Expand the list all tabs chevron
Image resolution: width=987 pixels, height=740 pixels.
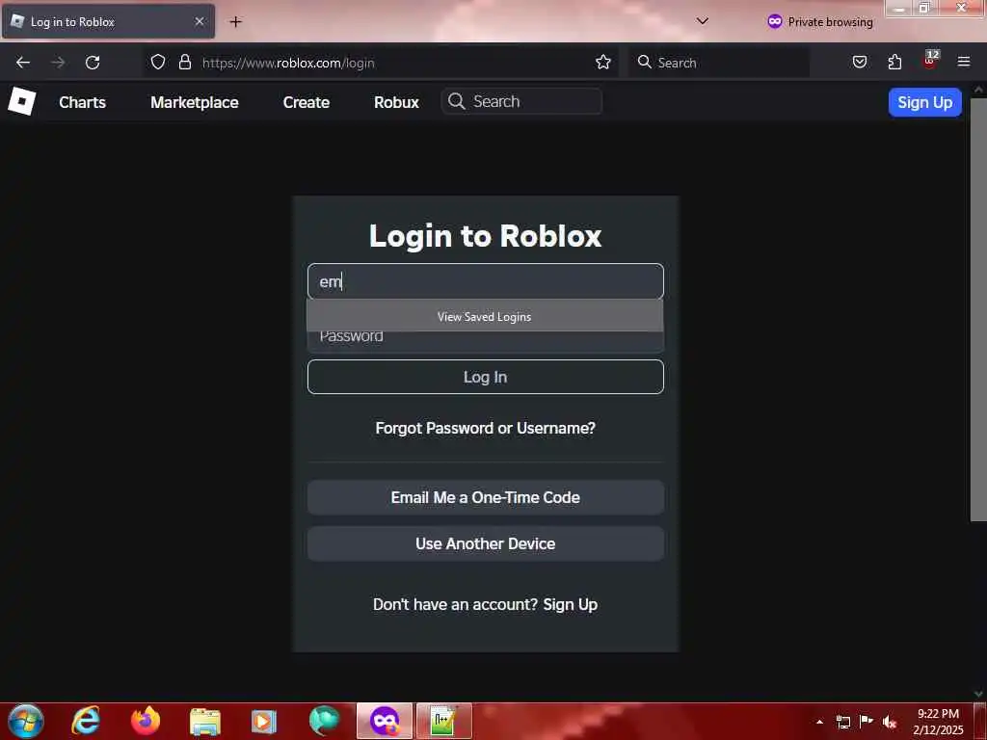tap(703, 21)
